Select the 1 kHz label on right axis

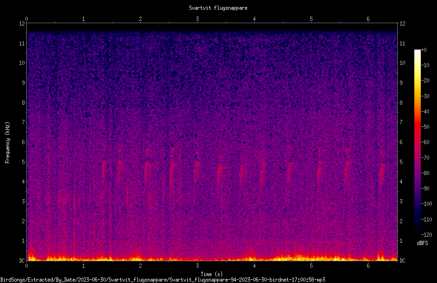point(401,241)
